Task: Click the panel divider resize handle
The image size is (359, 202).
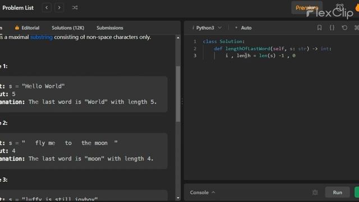Action: coord(182,101)
